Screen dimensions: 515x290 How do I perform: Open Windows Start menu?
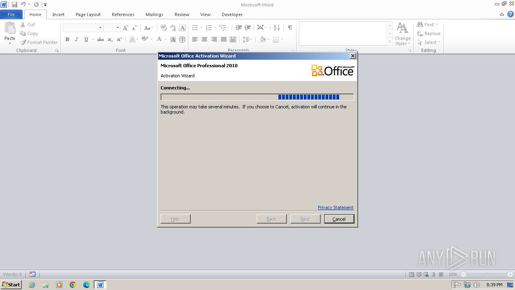[x=11, y=285]
